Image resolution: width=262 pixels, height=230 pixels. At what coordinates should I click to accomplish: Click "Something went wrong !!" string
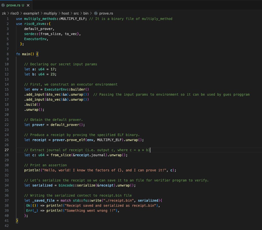[x=90, y=210]
